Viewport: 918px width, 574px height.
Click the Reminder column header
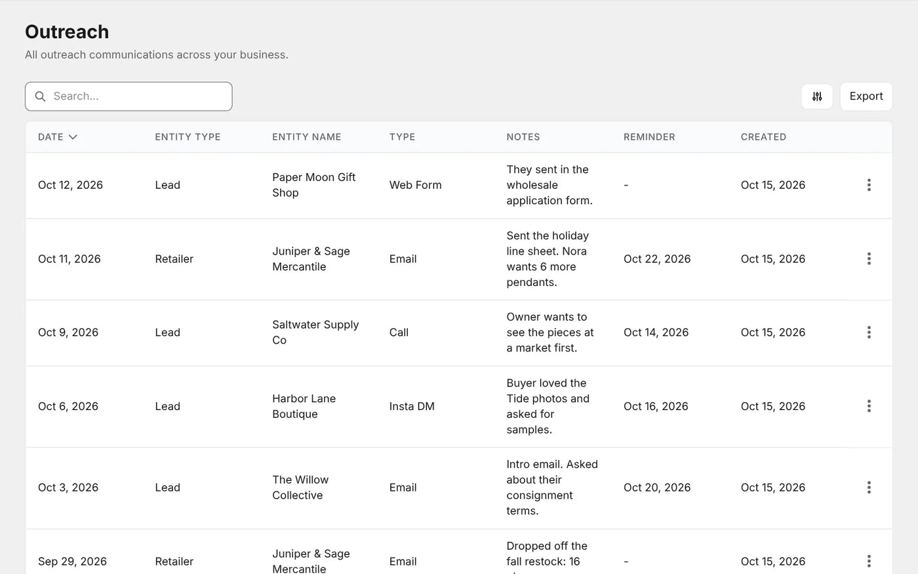pos(649,137)
